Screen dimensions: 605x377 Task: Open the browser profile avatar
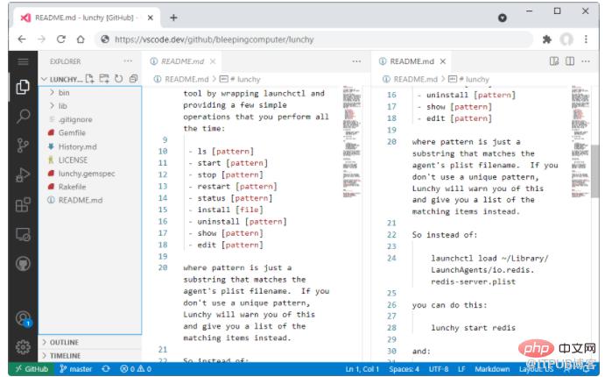(566, 39)
